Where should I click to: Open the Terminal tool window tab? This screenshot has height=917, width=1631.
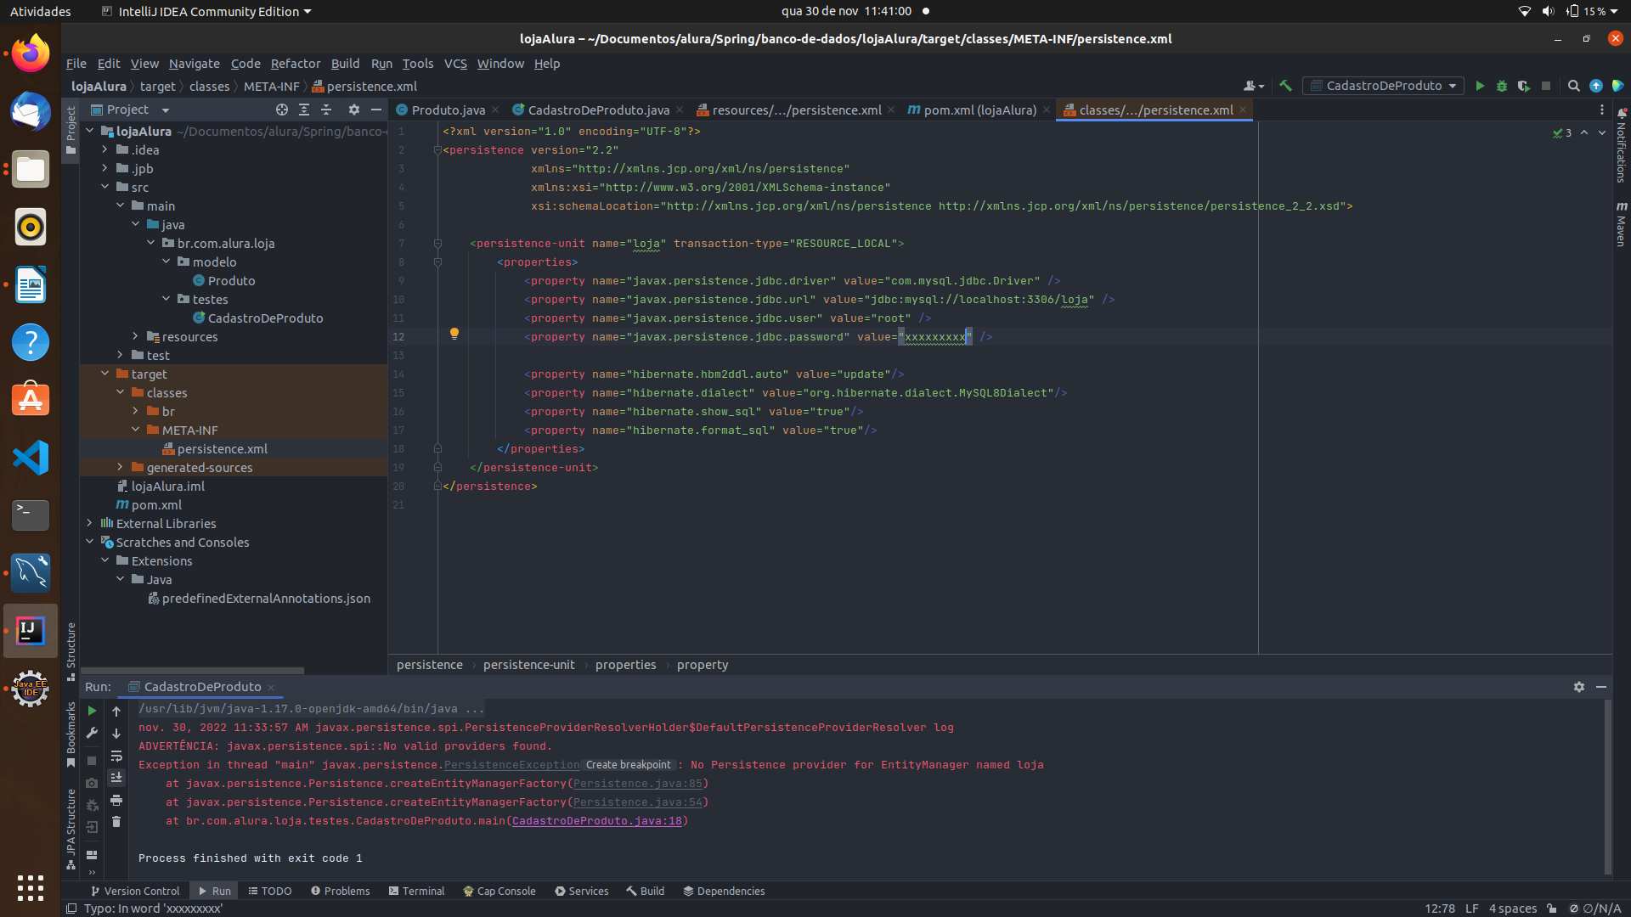click(416, 892)
